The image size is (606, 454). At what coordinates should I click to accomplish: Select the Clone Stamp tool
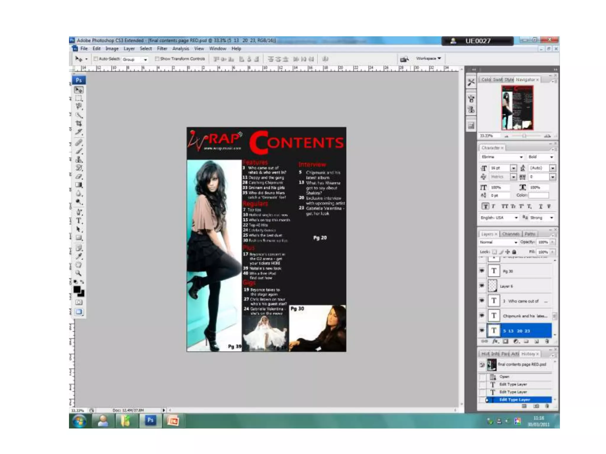click(79, 160)
